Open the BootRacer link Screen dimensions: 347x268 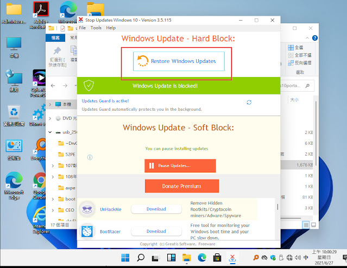(x=110, y=232)
